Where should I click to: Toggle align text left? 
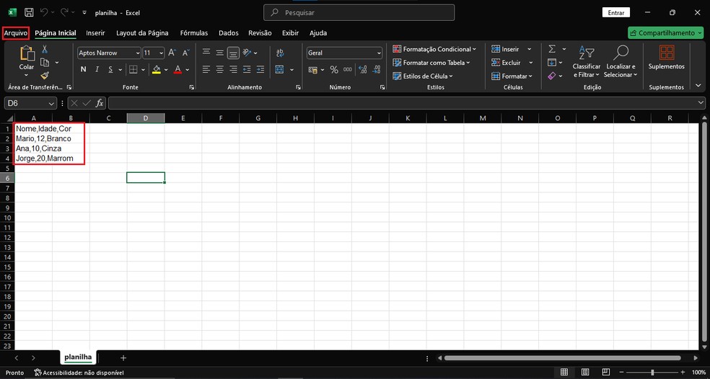(x=206, y=70)
